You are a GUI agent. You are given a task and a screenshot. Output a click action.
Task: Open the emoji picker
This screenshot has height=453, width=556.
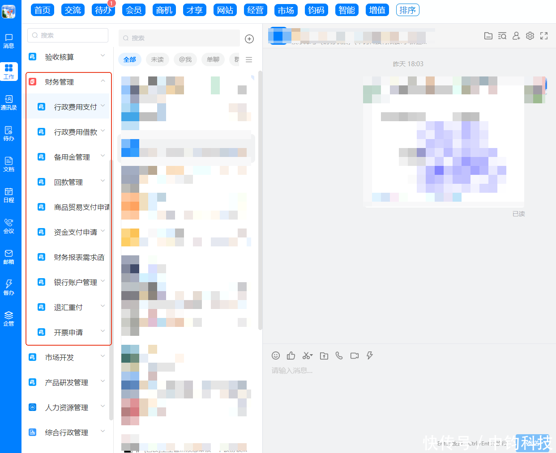pyautogui.click(x=276, y=356)
